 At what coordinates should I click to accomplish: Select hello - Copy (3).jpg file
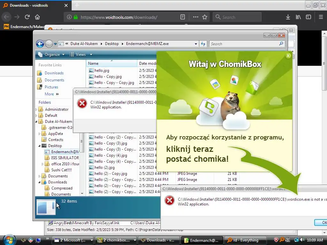click(x=110, y=143)
